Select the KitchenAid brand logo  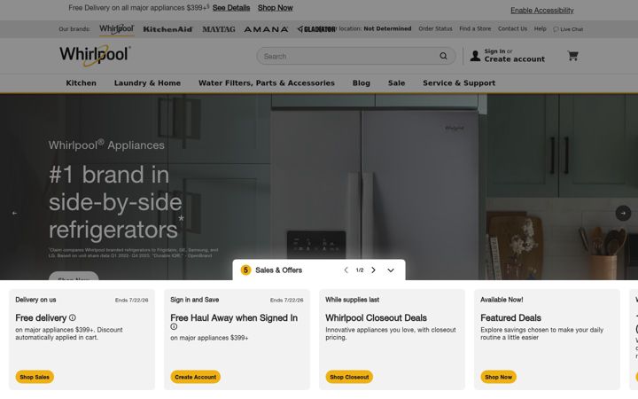tap(167, 29)
